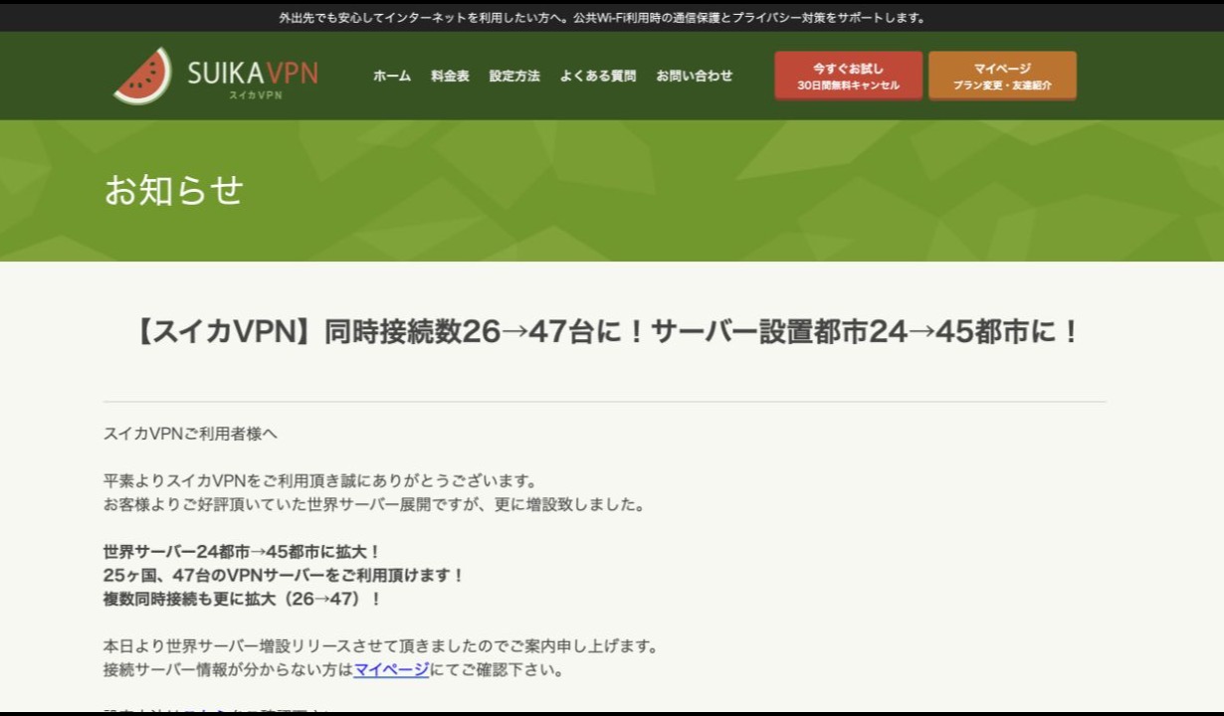Click the スイカVPNご利用者様へ greeting line
The image size is (1224, 716).
pos(191,434)
